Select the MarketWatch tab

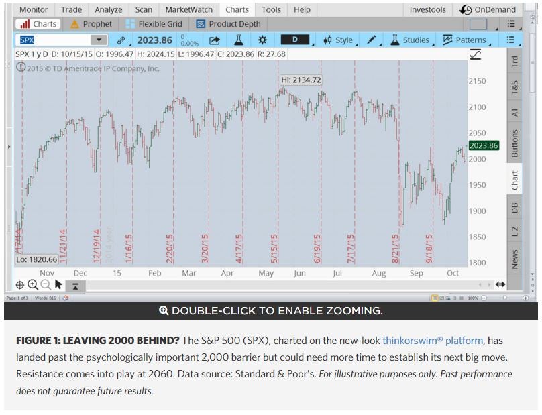click(188, 9)
